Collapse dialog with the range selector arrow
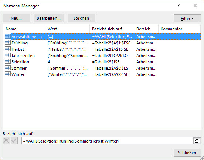 (197, 141)
